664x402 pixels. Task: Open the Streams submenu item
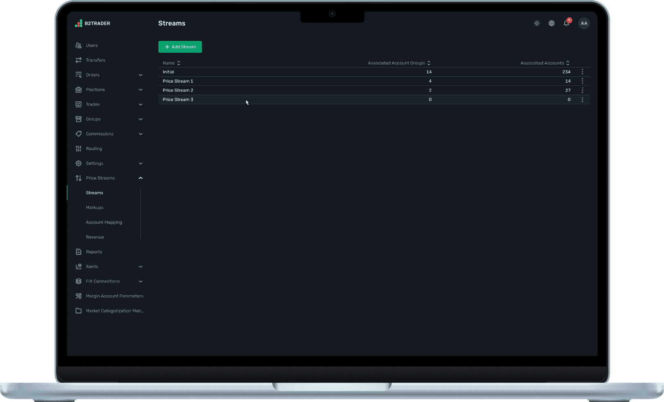95,193
